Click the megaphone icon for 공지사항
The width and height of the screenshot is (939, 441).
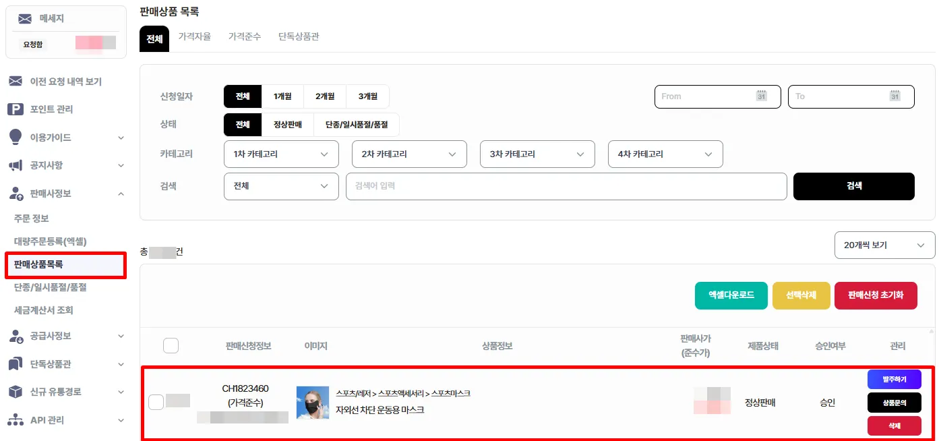[x=16, y=165]
